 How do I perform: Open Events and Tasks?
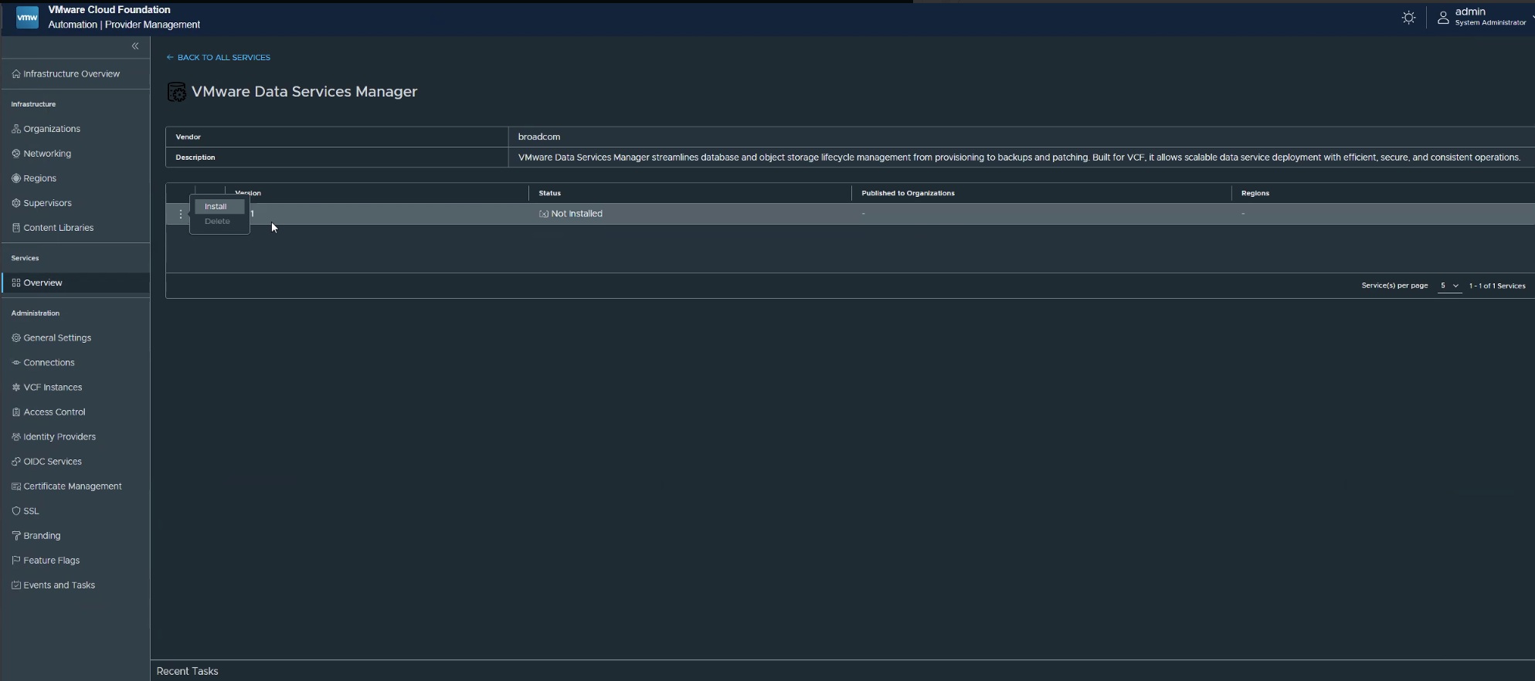[59, 585]
